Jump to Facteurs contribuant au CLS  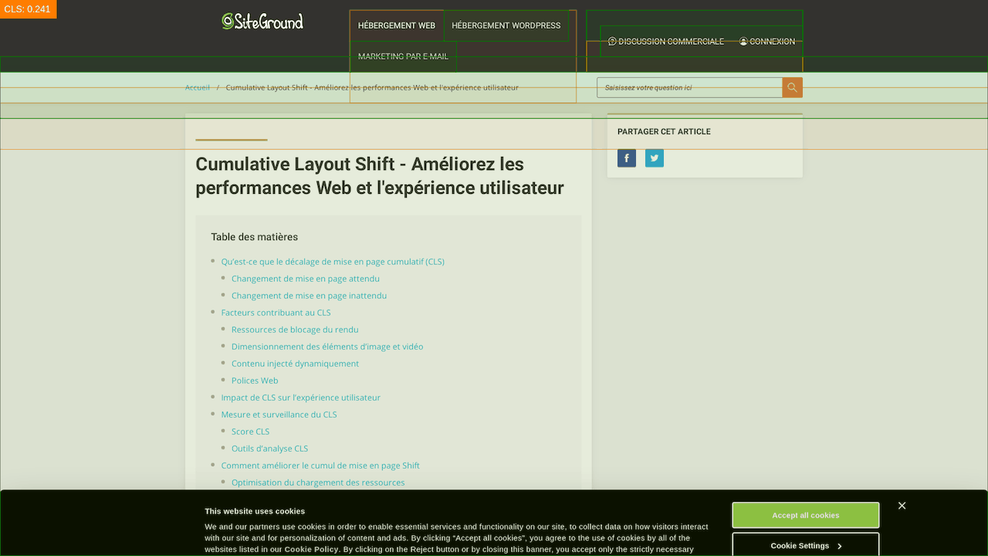pyautogui.click(x=276, y=313)
